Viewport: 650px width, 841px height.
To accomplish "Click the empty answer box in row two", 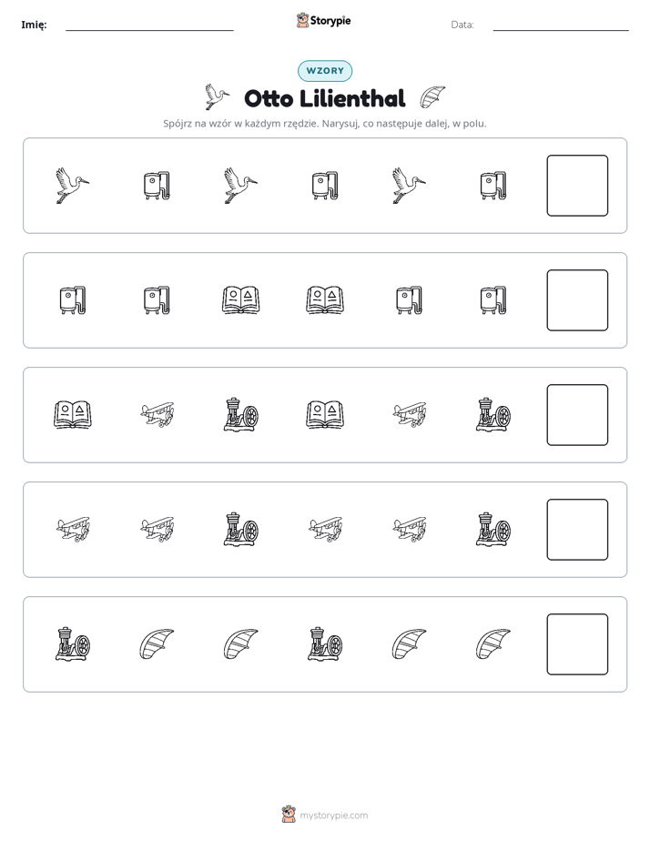I will tap(577, 300).
